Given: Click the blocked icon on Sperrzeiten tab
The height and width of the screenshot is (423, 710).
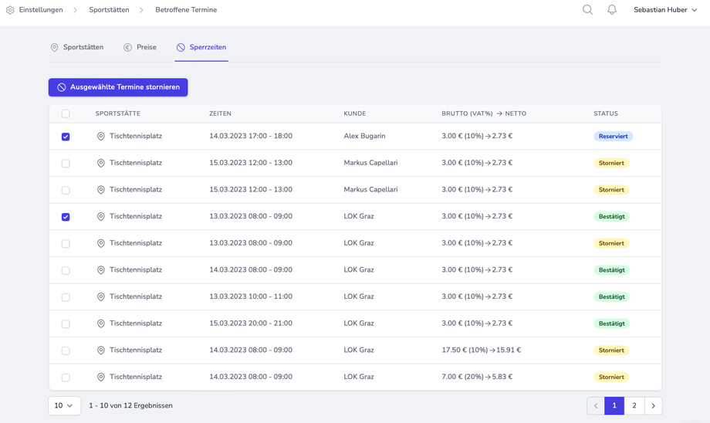Looking at the screenshot, I should tap(181, 48).
